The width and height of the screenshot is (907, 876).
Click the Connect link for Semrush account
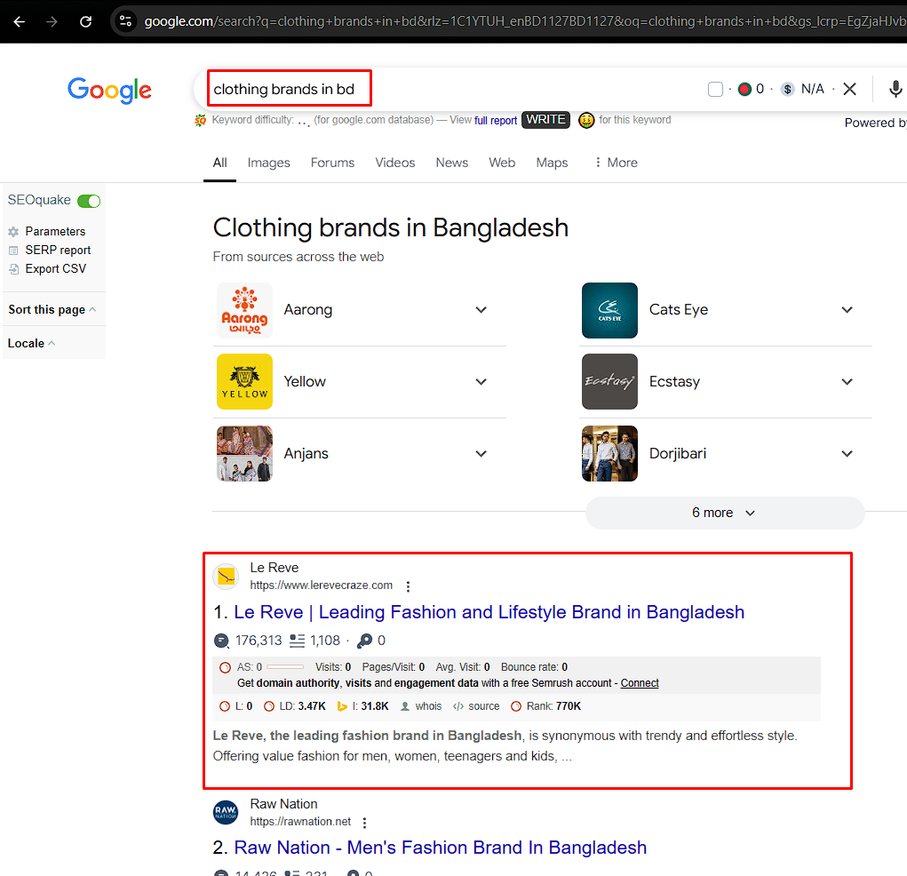(x=640, y=682)
